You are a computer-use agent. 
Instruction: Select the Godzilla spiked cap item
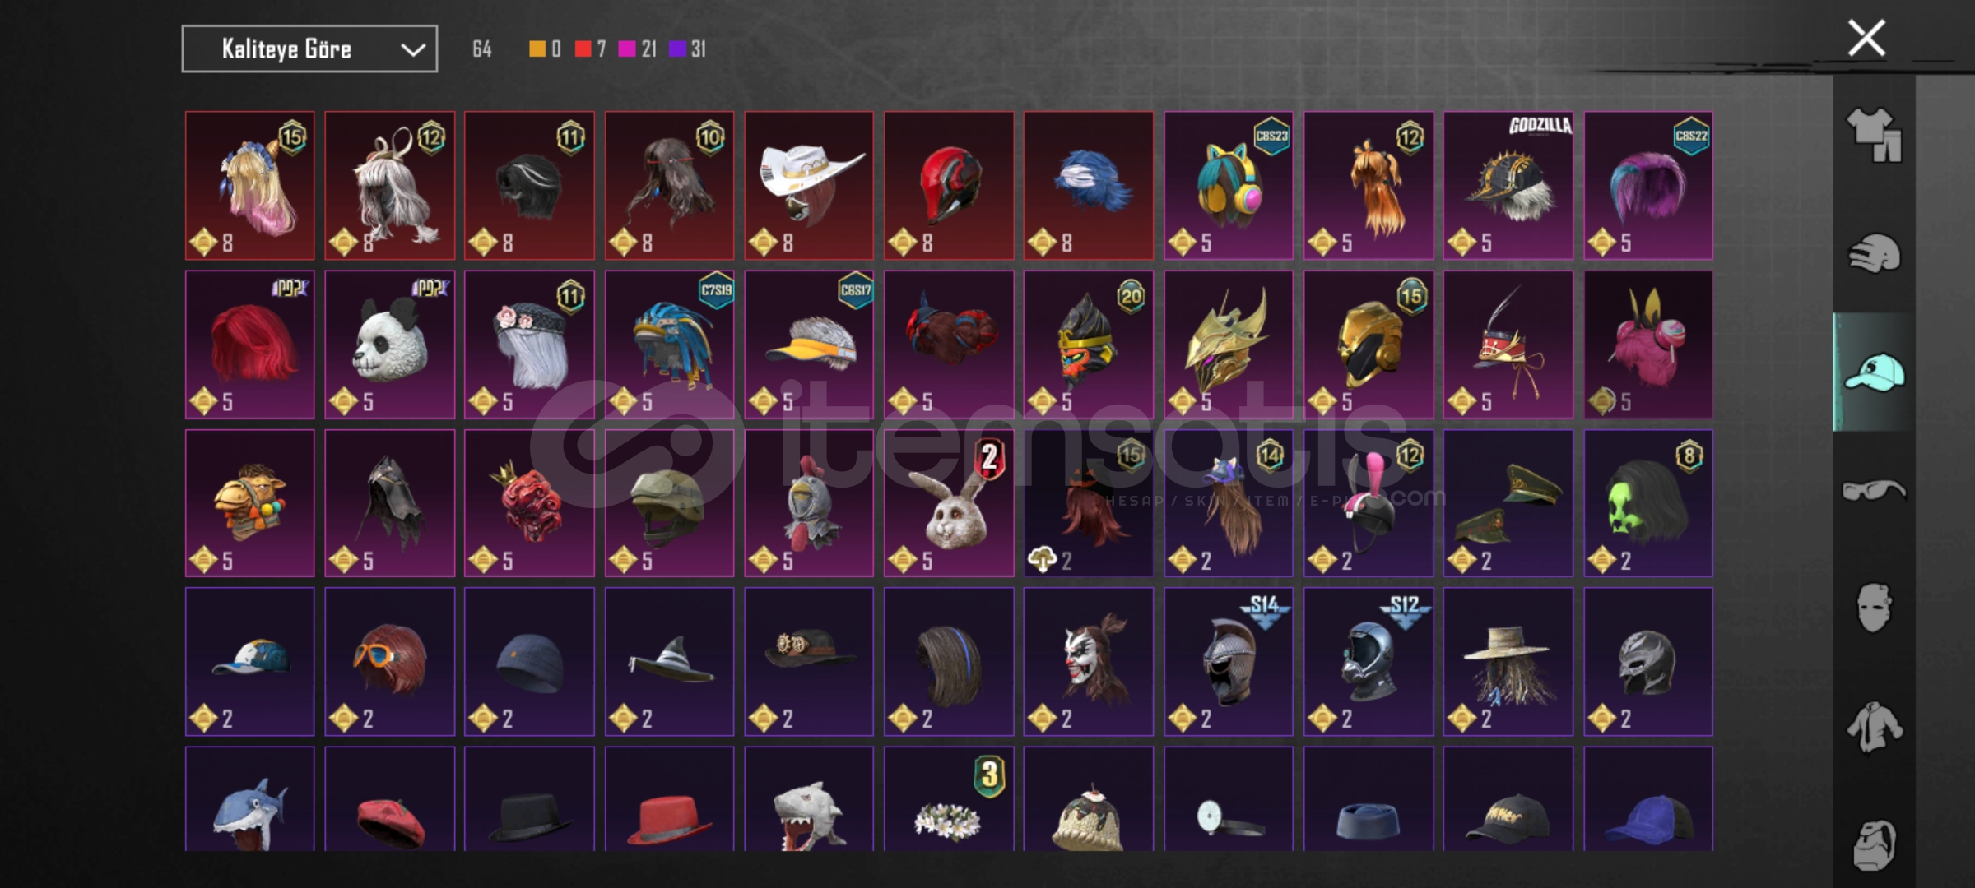click(x=1508, y=186)
